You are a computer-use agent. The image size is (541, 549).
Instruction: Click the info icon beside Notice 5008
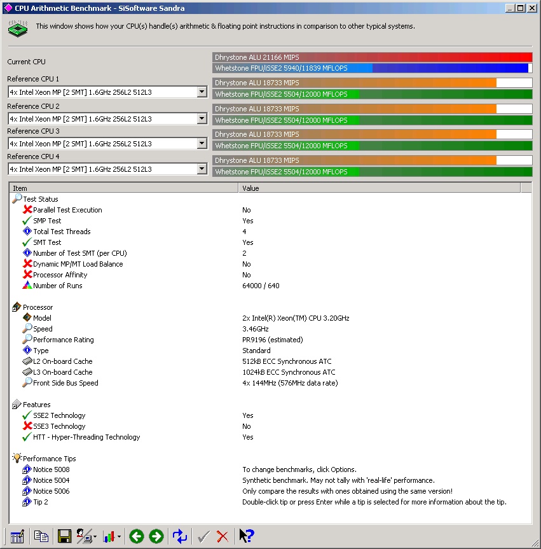[x=27, y=469]
